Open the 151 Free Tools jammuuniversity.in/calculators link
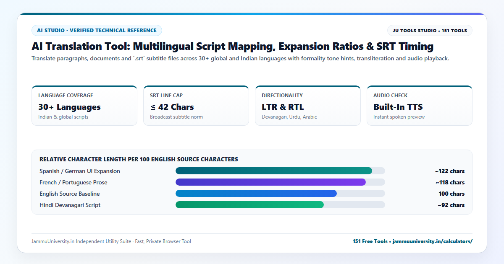 pyautogui.click(x=412, y=241)
